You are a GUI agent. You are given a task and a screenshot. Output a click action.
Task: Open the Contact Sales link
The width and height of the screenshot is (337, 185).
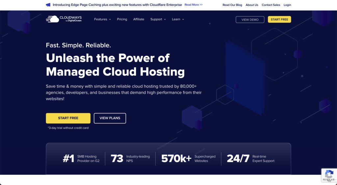click(271, 5)
